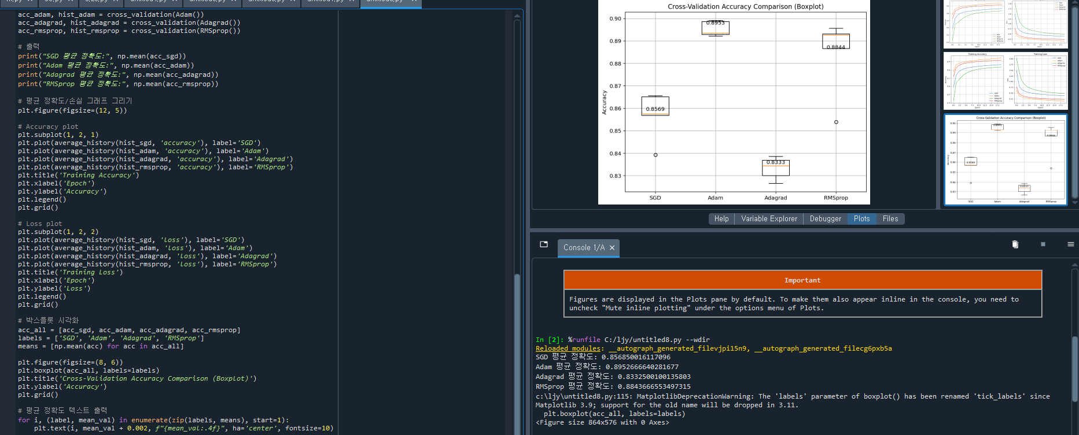Screen dimensions: 1079x435
Task: Switch to the Debugger tab
Action: click(826, 219)
